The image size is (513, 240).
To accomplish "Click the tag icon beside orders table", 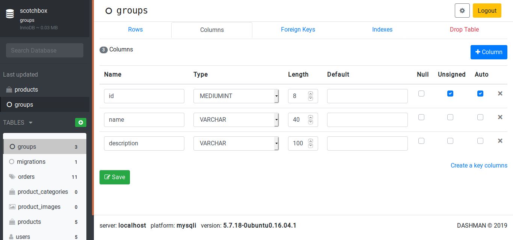I will tap(12, 177).
